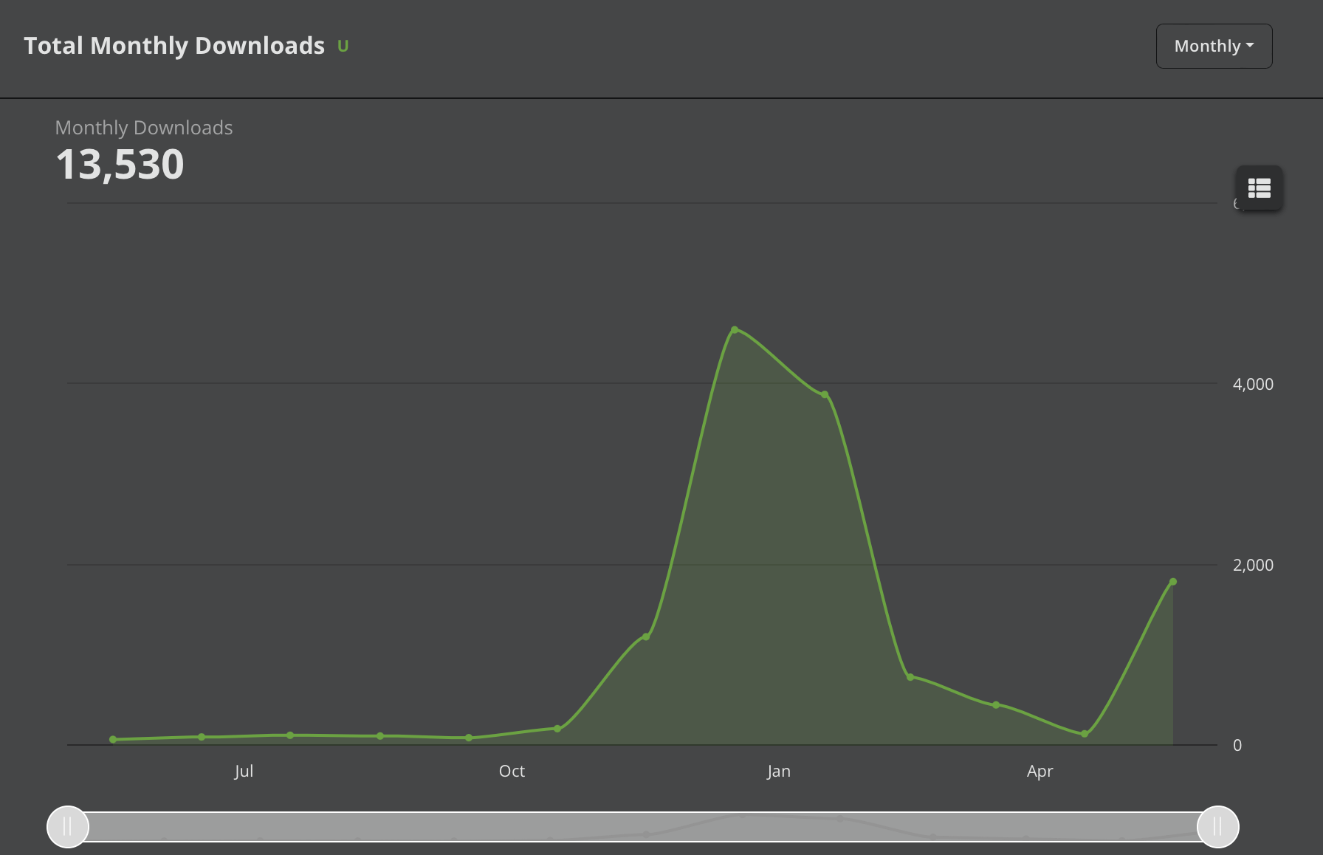1323x855 pixels.
Task: Select the last data point on the chart
Action: (1173, 582)
